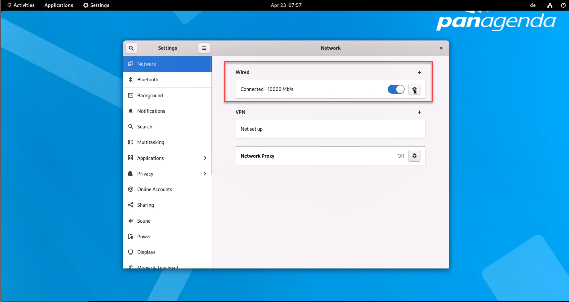Click the power icon in top bar
Viewport: 569px width, 302px height.
563,5
